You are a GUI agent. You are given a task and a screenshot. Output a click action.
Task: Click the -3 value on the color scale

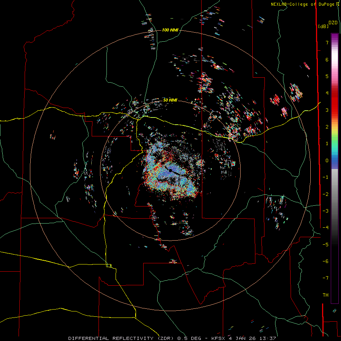click(x=325, y=211)
